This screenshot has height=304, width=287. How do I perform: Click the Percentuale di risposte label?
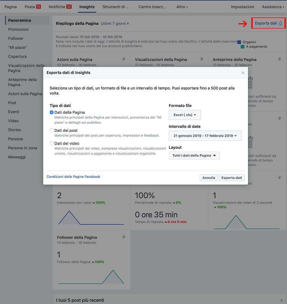(153, 203)
